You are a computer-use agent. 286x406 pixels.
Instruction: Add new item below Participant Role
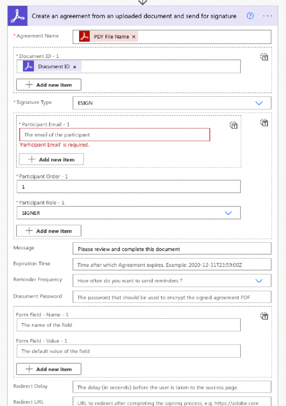(49, 231)
